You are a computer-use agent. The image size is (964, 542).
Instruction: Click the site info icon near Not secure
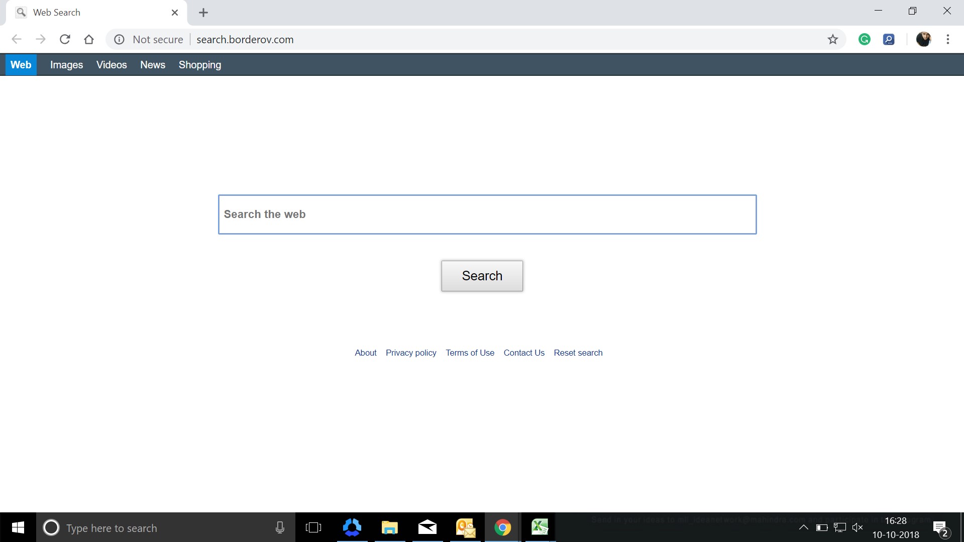click(119, 39)
